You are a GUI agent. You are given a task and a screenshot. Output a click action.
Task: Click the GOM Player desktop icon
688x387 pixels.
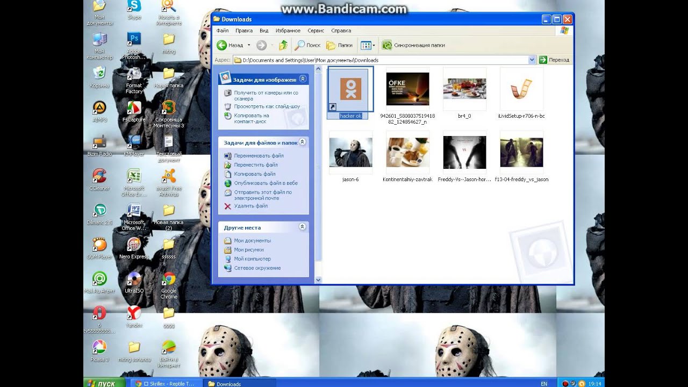(x=99, y=248)
